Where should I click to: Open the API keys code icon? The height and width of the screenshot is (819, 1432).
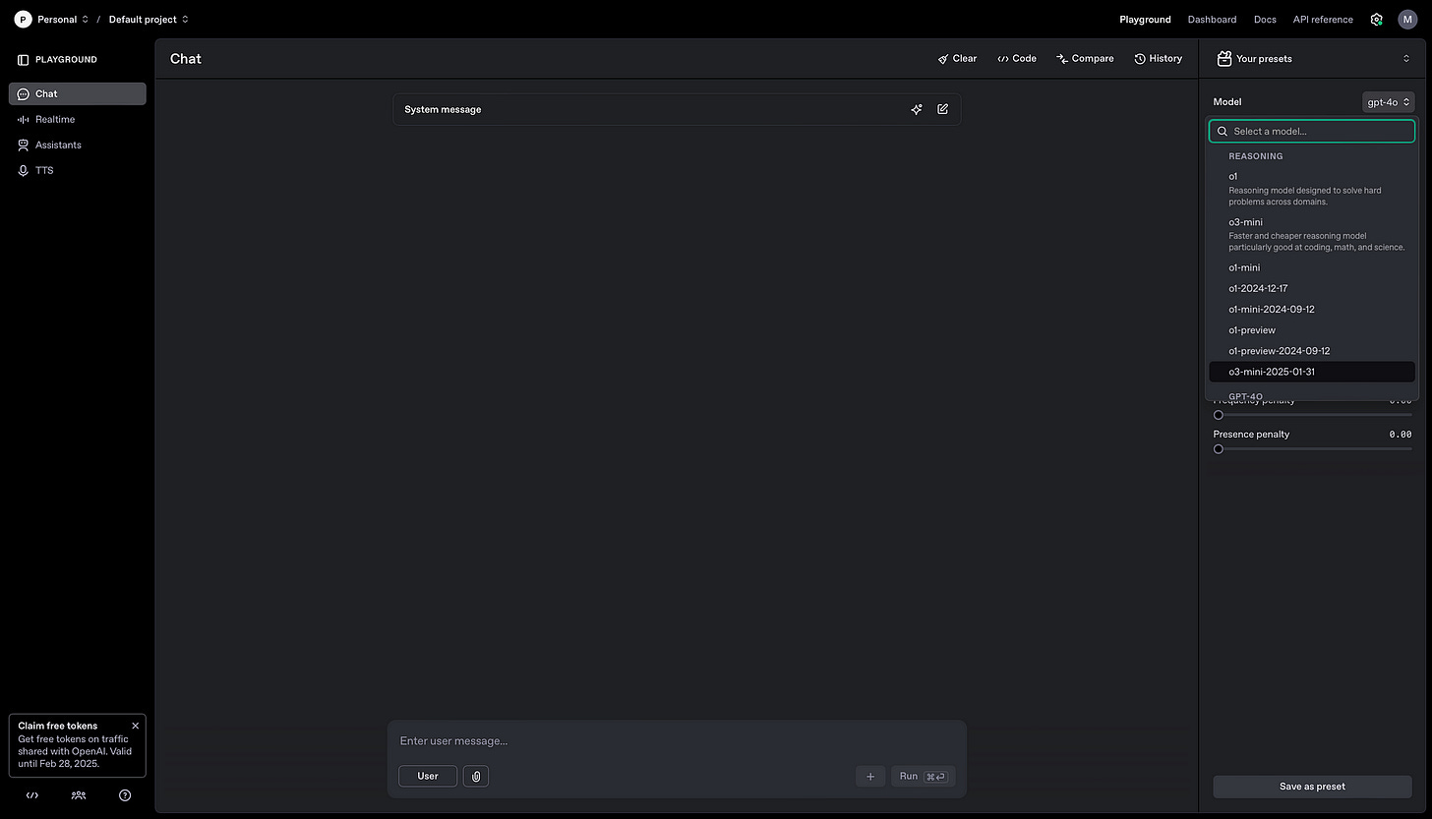point(32,795)
